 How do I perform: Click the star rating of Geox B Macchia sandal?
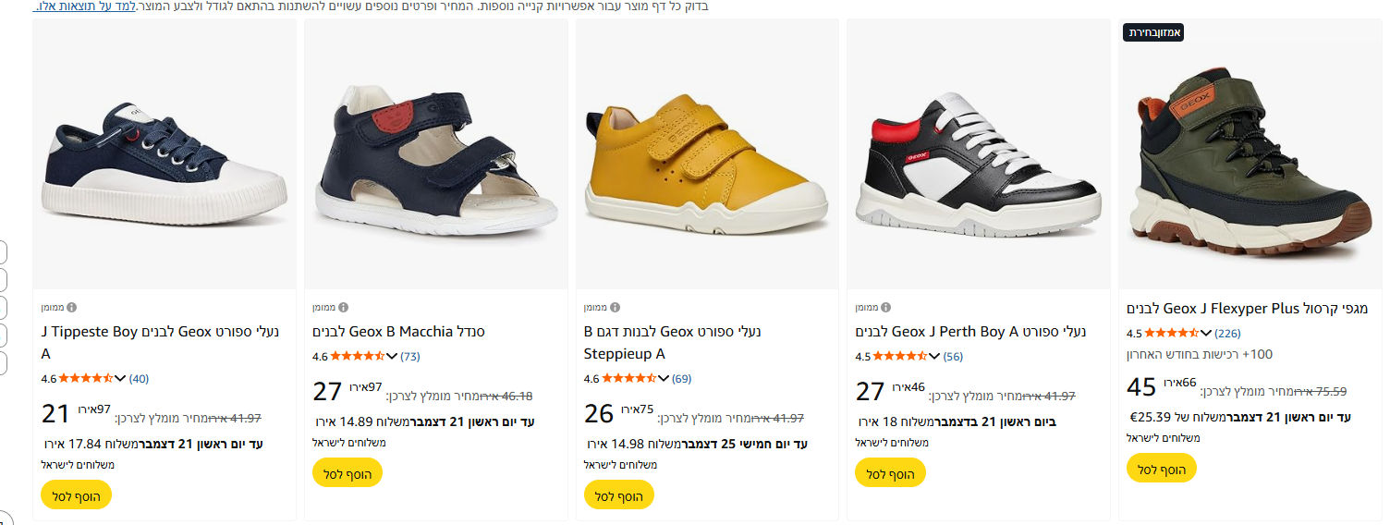[357, 356]
